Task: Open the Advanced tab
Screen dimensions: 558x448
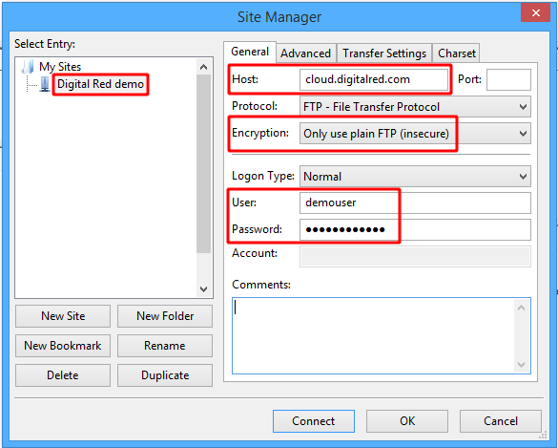Action: pyautogui.click(x=305, y=53)
